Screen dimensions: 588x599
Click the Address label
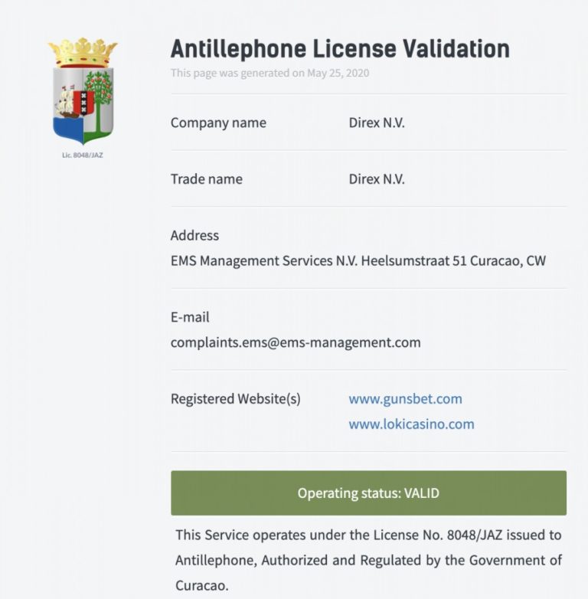click(194, 235)
